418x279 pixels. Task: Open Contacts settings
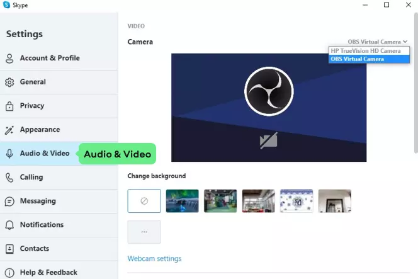tap(59, 249)
